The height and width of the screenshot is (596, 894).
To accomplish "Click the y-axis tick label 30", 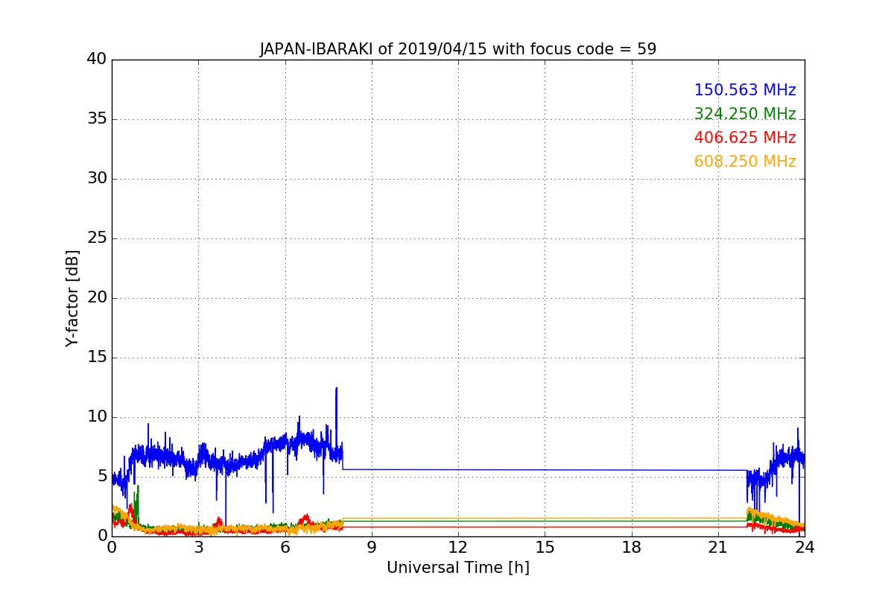I will coord(96,179).
